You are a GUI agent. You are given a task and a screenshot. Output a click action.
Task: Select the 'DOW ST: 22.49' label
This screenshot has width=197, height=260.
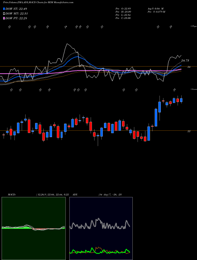(x=16, y=9)
